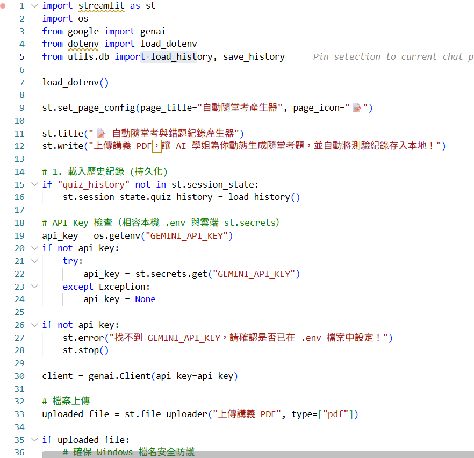
Task: Click 'save_history' in the utils.db import
Action: pyautogui.click(x=254, y=56)
